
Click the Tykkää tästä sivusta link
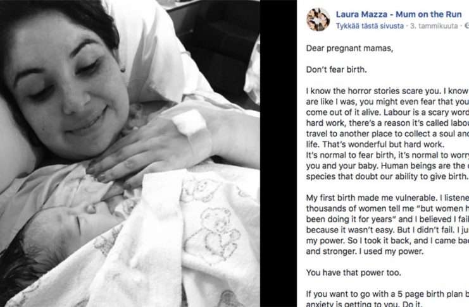tap(370, 26)
